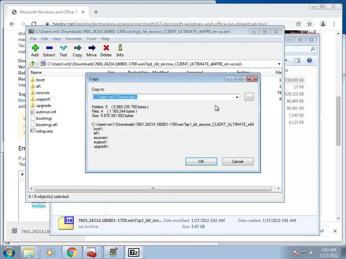
Task: Open the Edit menu in 7-Zip
Action: pos(45,38)
